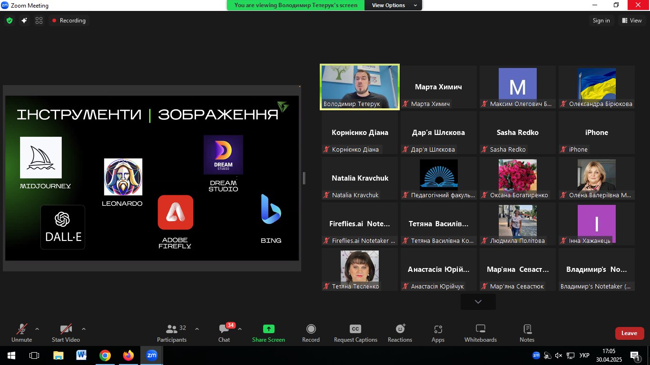Unmute the microphone
The height and width of the screenshot is (365, 650).
point(22,333)
